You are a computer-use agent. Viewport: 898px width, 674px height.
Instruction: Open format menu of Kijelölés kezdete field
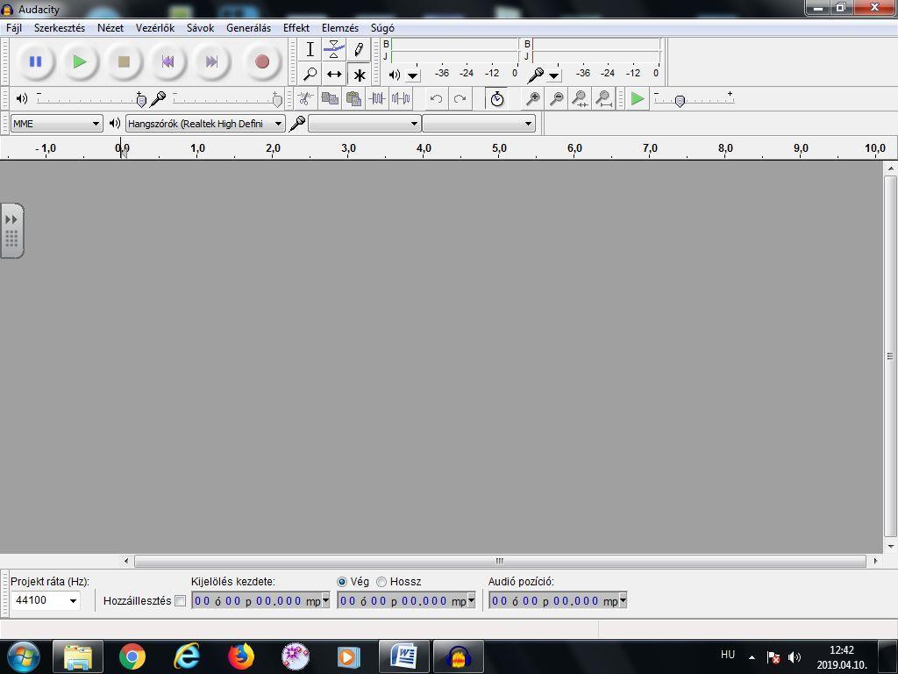326,600
